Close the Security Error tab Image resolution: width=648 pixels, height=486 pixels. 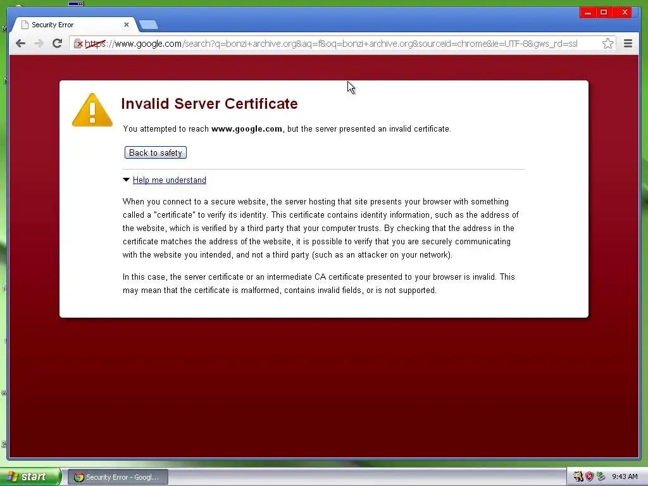(127, 25)
